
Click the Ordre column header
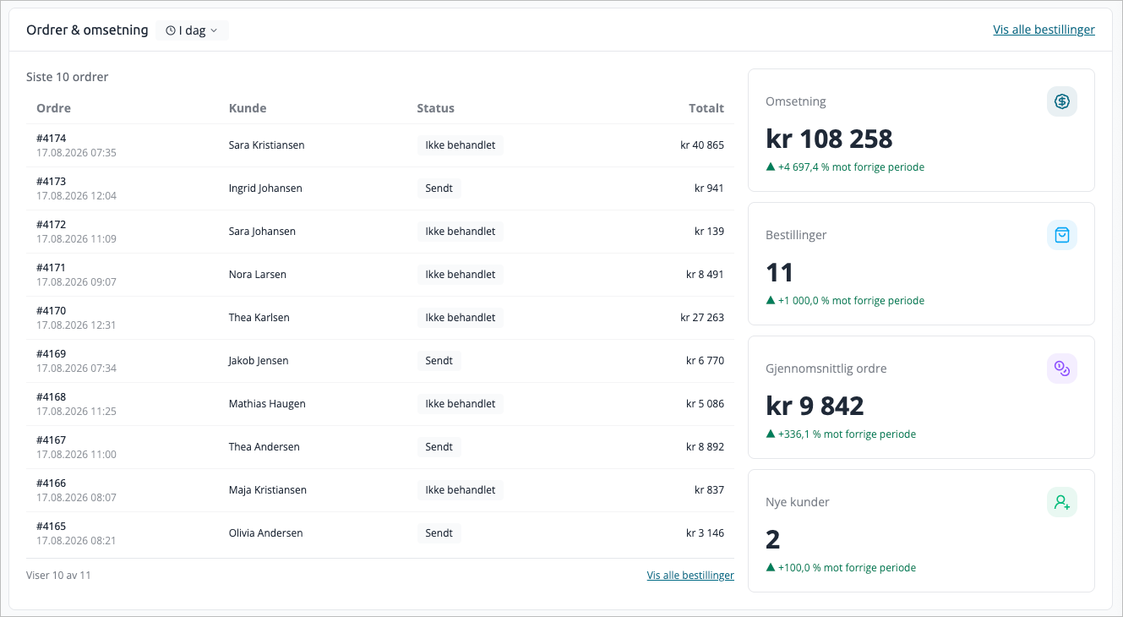pyautogui.click(x=54, y=108)
